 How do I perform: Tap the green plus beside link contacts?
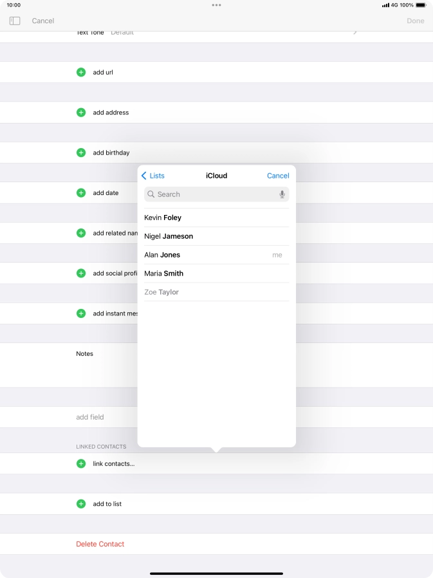click(81, 463)
